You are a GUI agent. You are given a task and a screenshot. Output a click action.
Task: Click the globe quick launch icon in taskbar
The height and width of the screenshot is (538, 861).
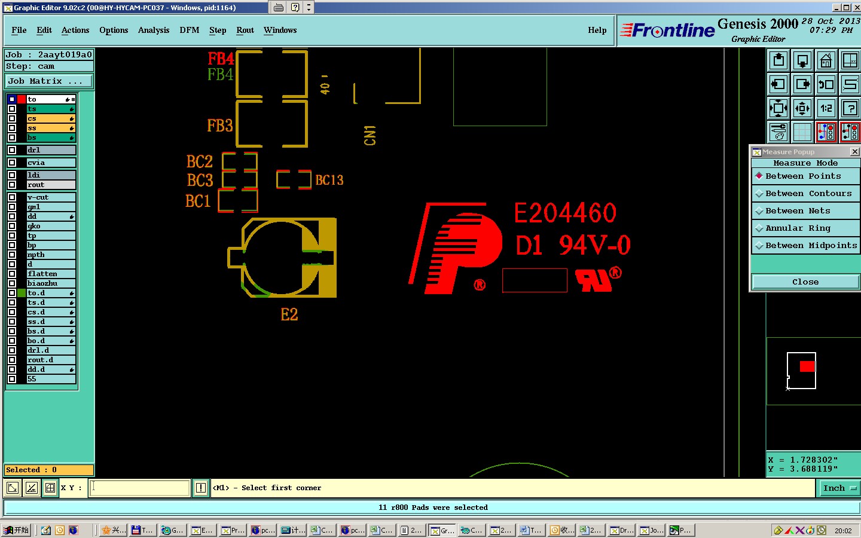click(74, 530)
